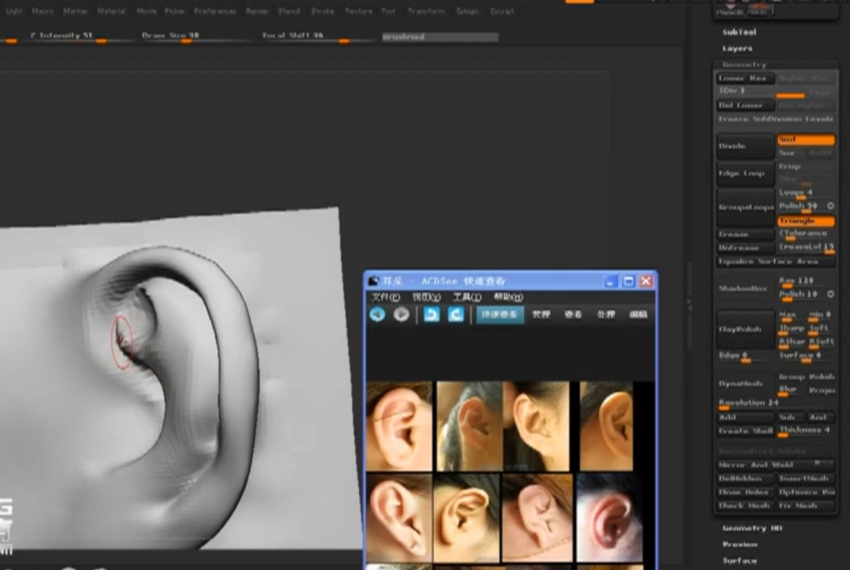This screenshot has height=570, width=850.
Task: Toggle the Smt divide option
Action: 806,140
